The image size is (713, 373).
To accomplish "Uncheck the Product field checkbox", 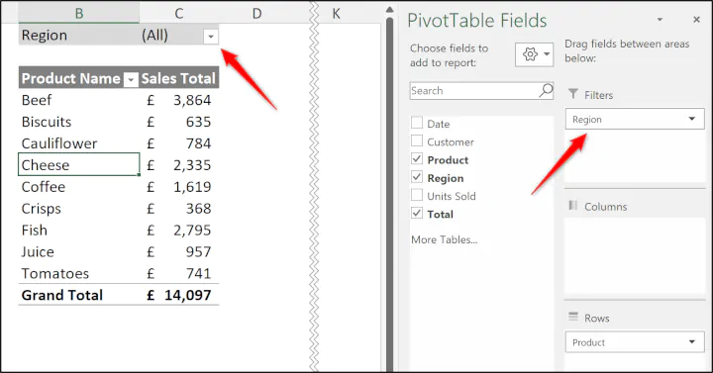I will click(417, 159).
